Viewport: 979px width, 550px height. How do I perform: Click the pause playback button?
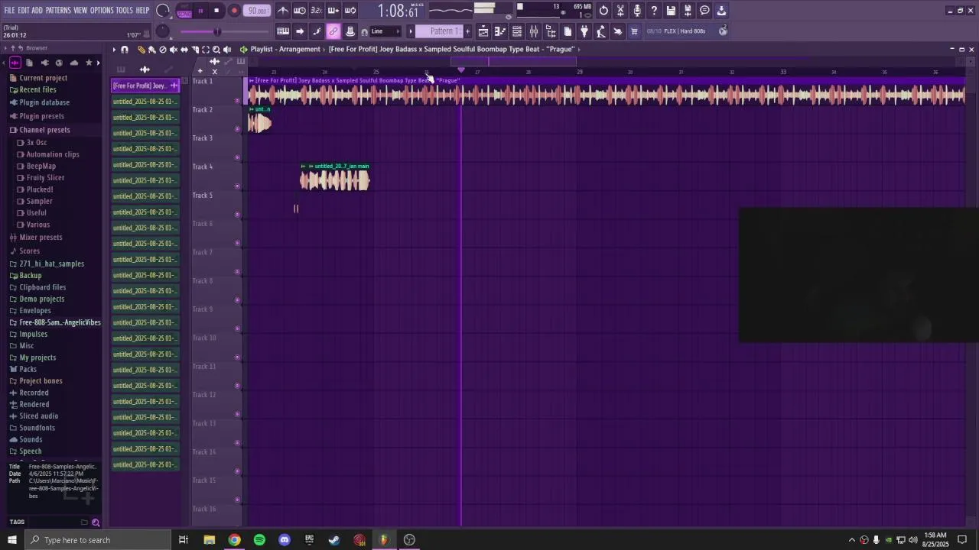tap(200, 11)
